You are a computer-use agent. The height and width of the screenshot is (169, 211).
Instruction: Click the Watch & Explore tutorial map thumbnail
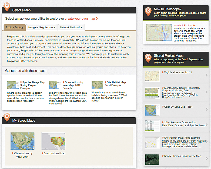point(159,32)
